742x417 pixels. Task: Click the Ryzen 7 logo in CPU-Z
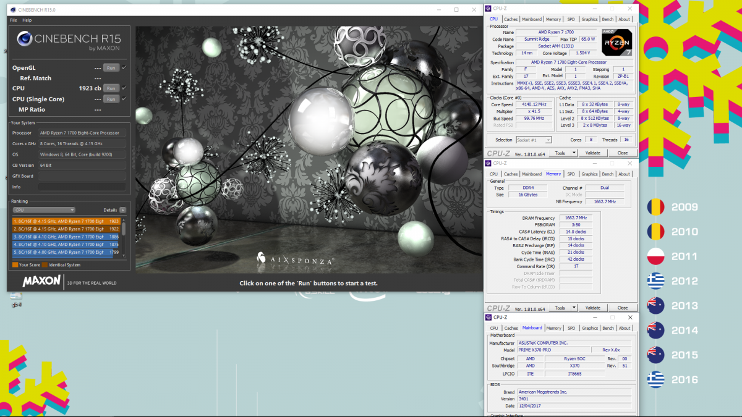tap(616, 42)
